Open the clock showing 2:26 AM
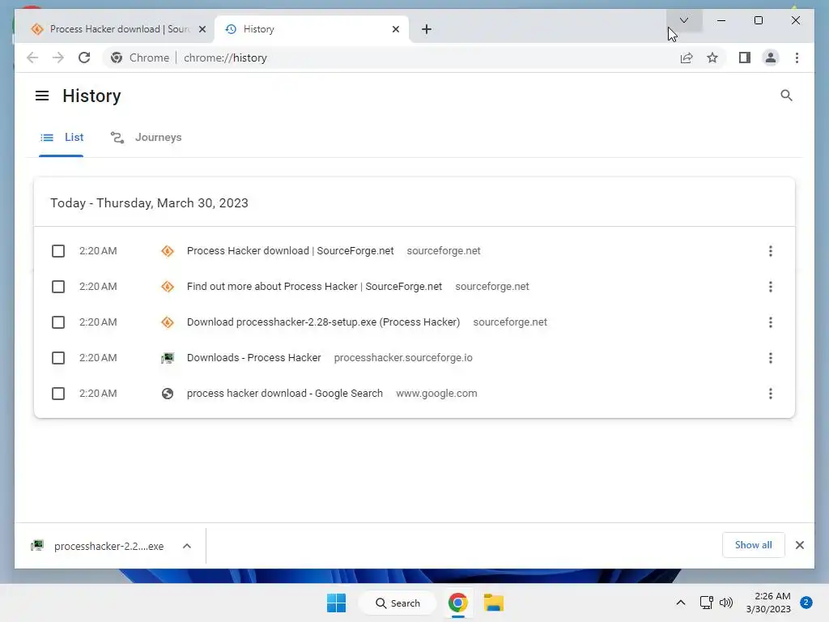Image resolution: width=829 pixels, height=622 pixels. (768, 603)
